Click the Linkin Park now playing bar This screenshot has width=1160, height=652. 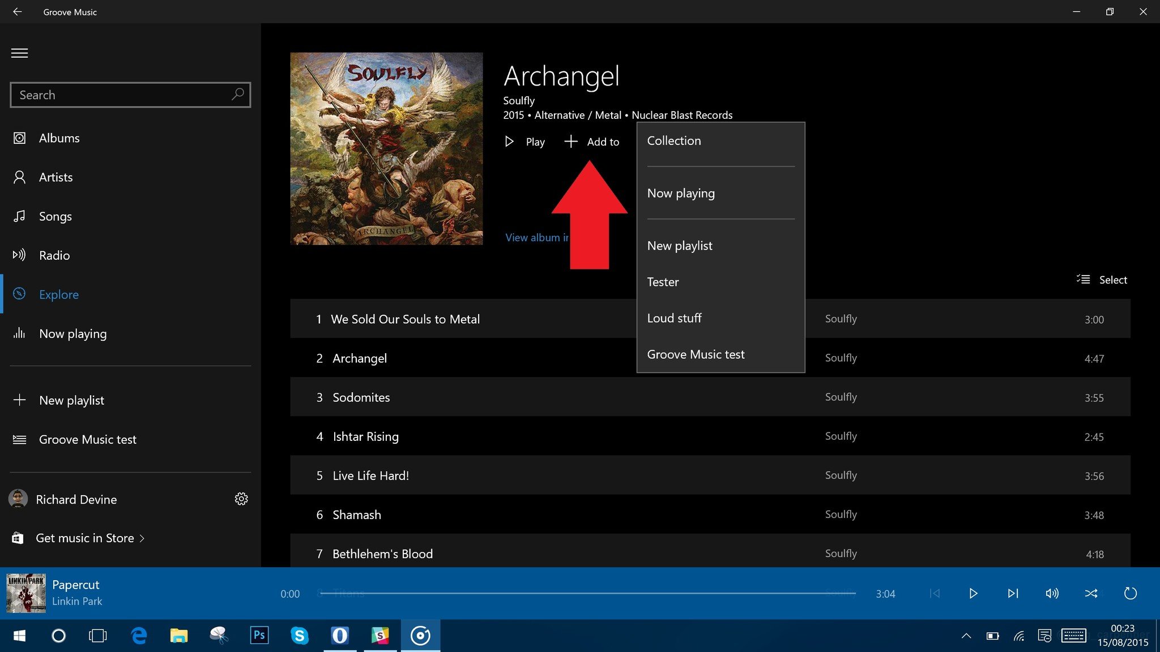pos(77,593)
